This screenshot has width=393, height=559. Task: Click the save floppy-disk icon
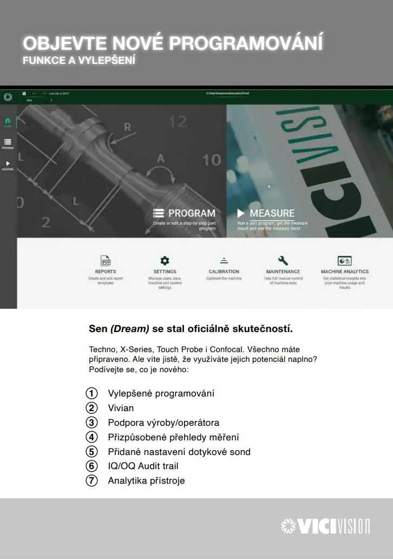24,93
